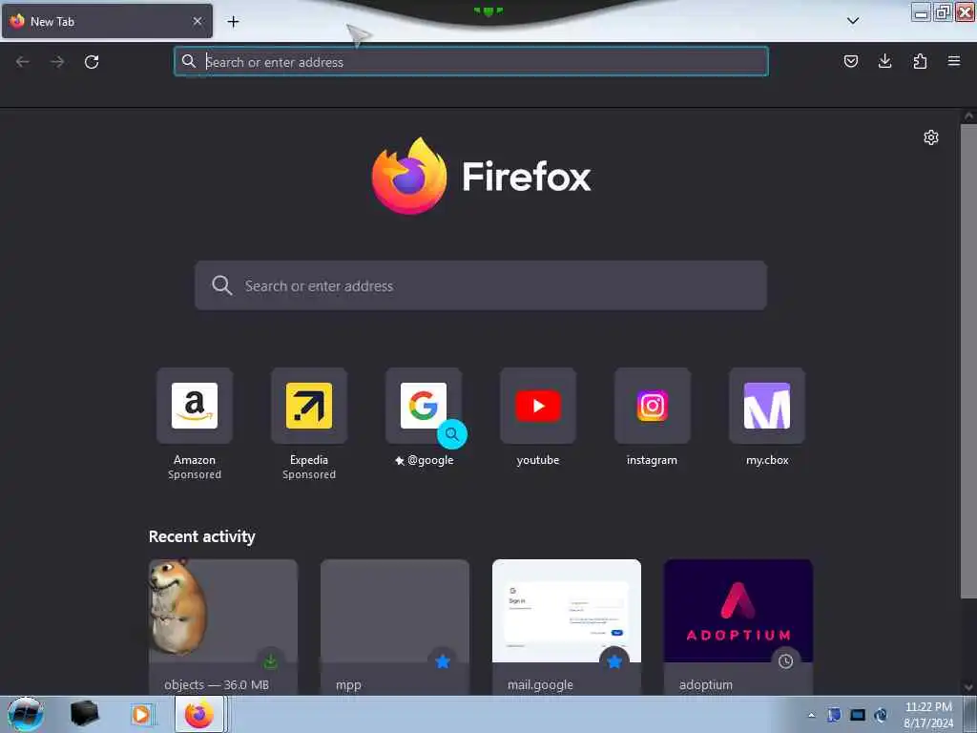Click the scrollbar down arrow
Screen dimensions: 977x733
968,687
